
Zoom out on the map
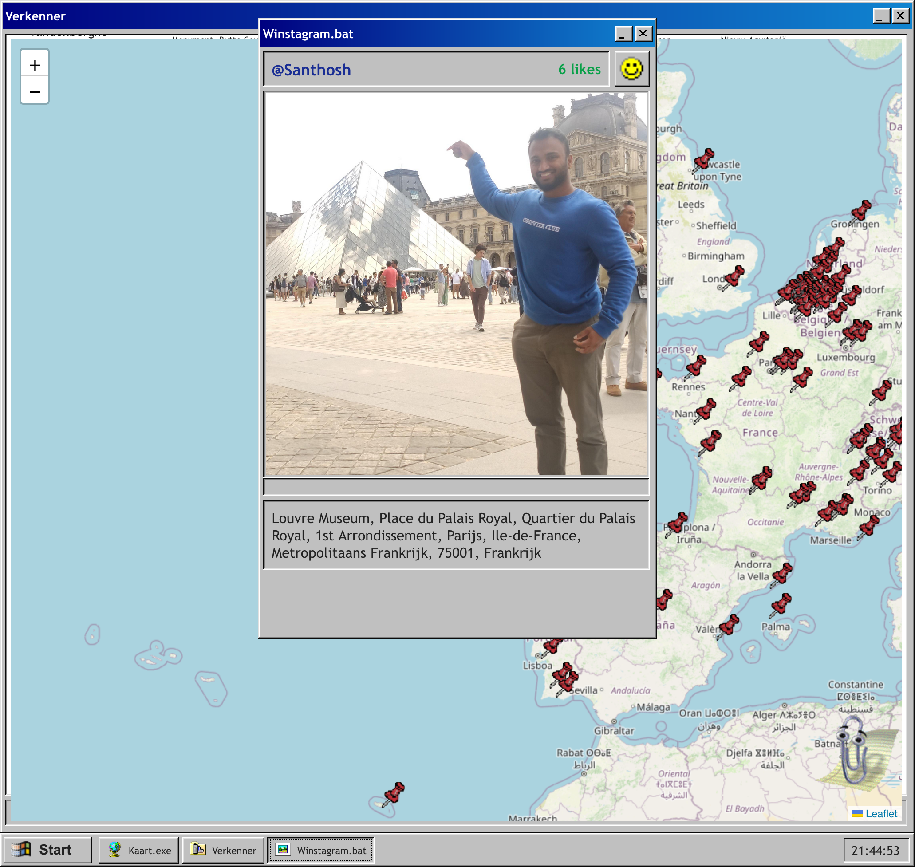point(35,91)
